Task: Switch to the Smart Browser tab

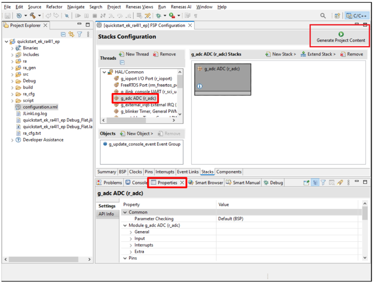Action: 206,183
